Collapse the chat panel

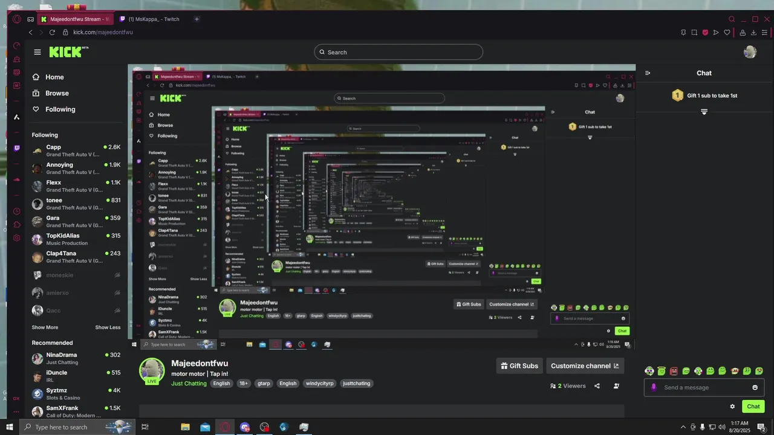648,73
